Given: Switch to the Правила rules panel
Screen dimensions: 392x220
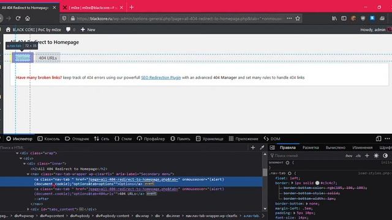Looking at the screenshot, I should [x=288, y=148].
